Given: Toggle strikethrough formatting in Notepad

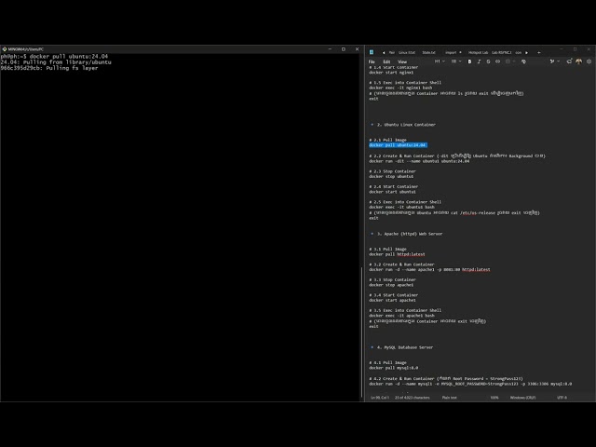Looking at the screenshot, I should coord(488,61).
